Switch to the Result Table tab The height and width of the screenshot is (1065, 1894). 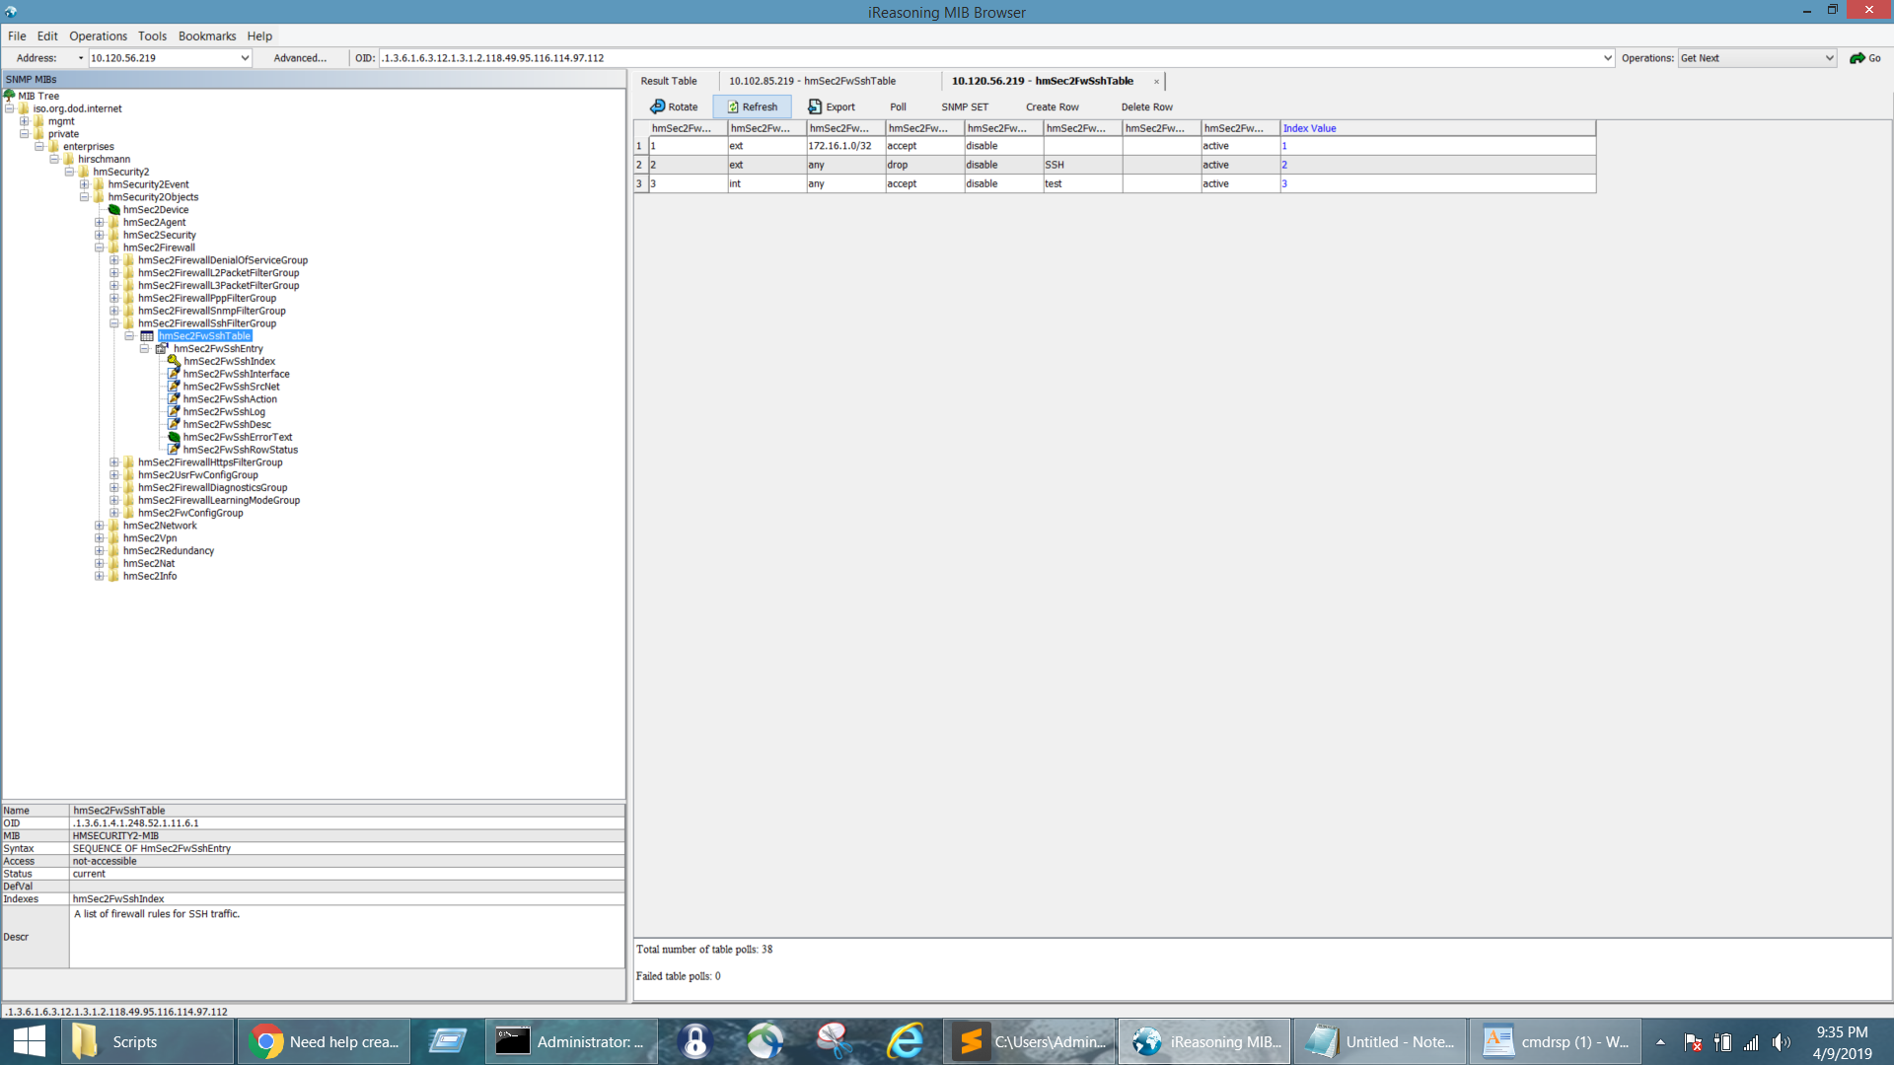coord(670,80)
